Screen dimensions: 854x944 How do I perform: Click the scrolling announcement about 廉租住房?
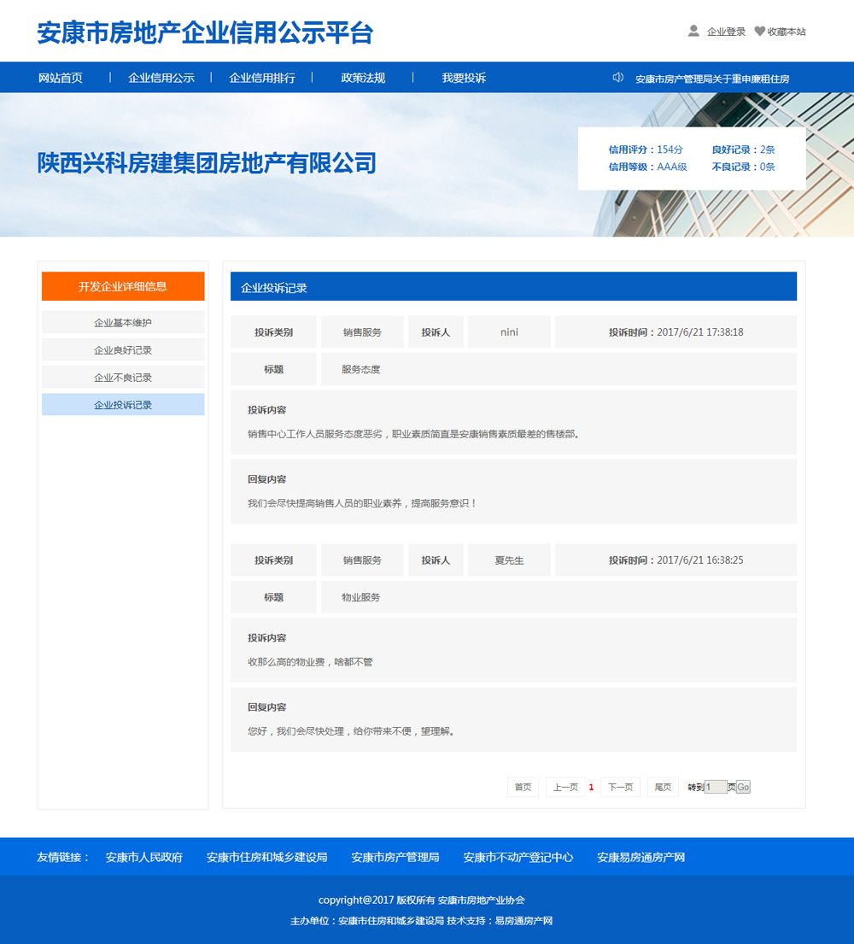pos(712,79)
